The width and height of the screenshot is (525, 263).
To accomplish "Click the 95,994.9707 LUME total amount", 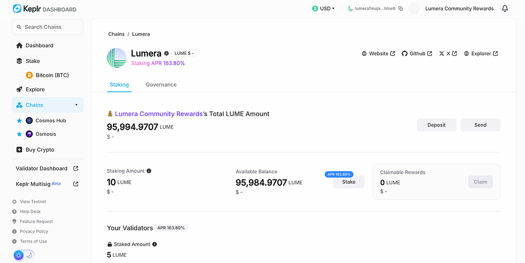I will click(x=140, y=127).
